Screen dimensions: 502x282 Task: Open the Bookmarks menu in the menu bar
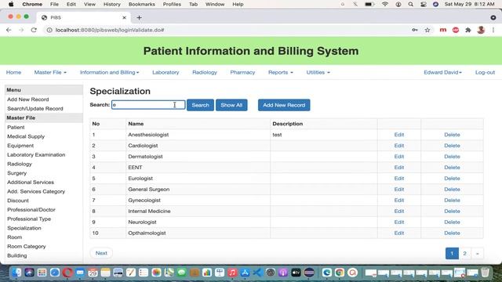[141, 4]
